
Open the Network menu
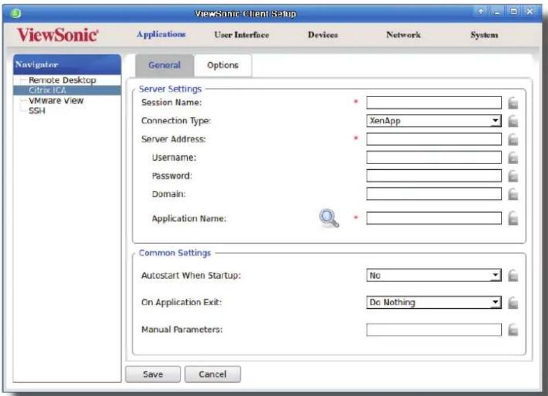pyautogui.click(x=403, y=35)
